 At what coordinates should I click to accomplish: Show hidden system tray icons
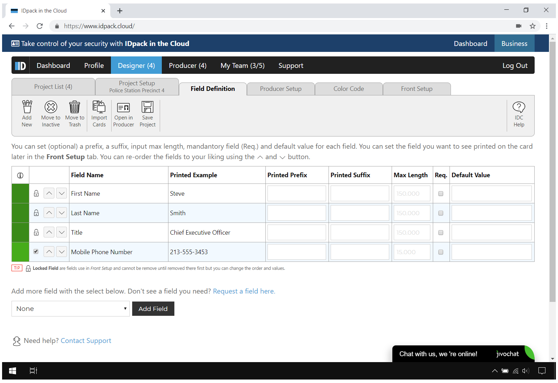[495, 371]
